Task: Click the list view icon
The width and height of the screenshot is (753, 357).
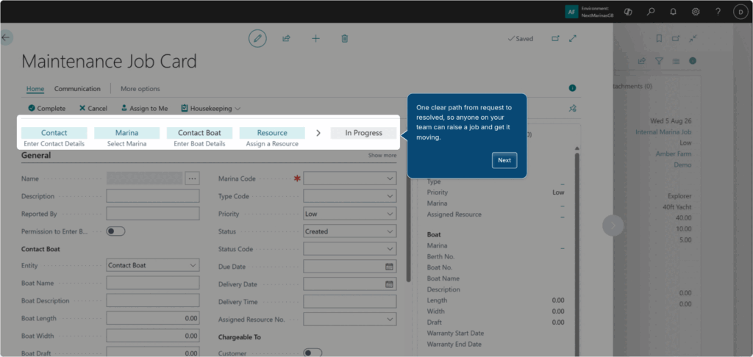Action: coord(676,61)
